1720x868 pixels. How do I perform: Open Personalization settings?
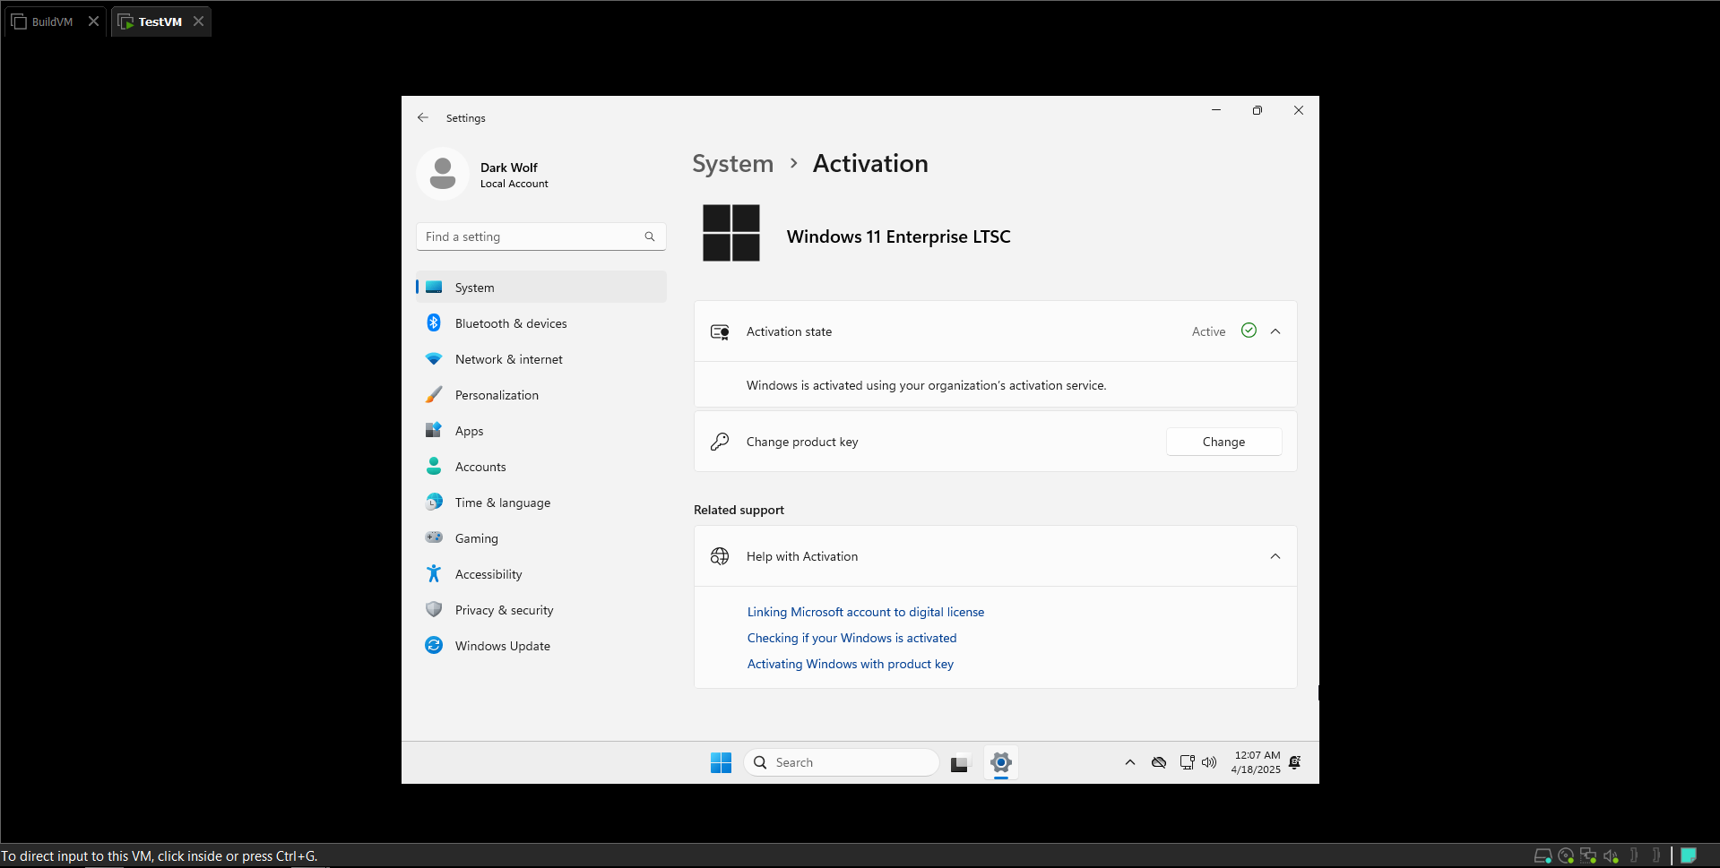[x=541, y=395]
